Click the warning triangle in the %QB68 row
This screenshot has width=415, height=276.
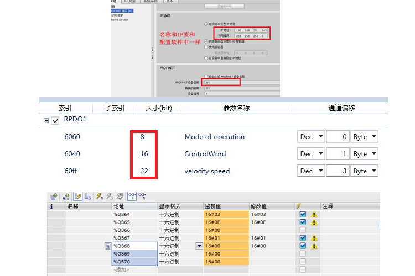(314, 246)
